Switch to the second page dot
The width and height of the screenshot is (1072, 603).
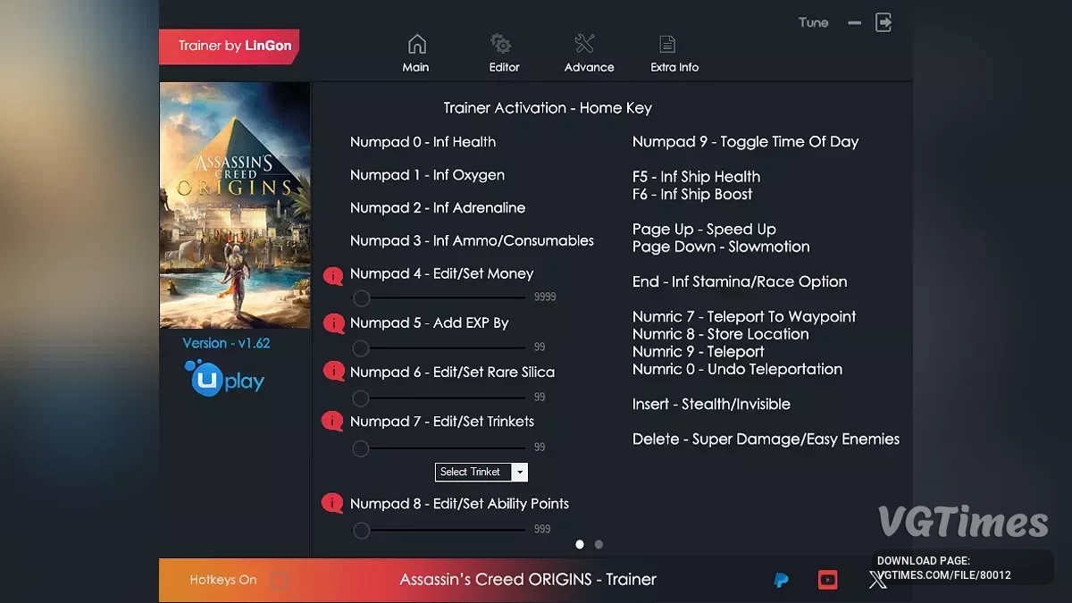pyautogui.click(x=599, y=544)
